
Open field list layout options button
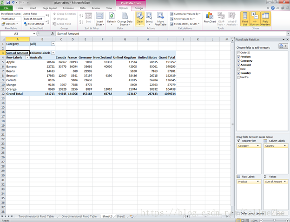point(283,46)
